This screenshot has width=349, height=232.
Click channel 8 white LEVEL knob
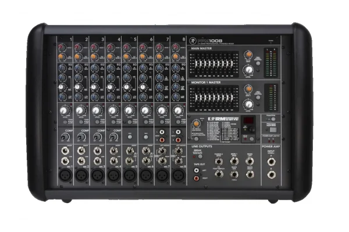178,110
